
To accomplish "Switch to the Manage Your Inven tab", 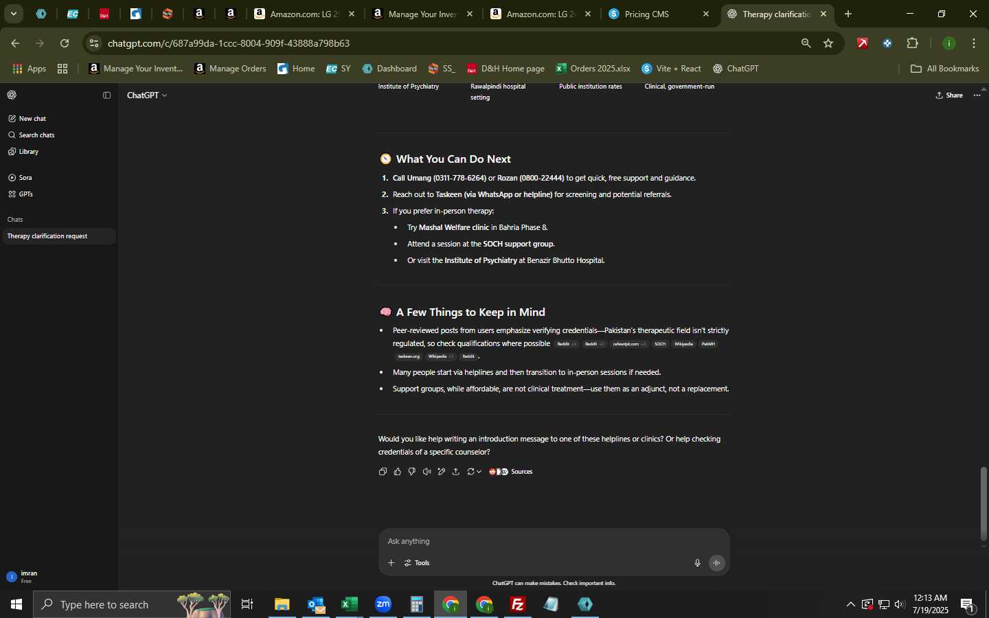I will point(422,14).
